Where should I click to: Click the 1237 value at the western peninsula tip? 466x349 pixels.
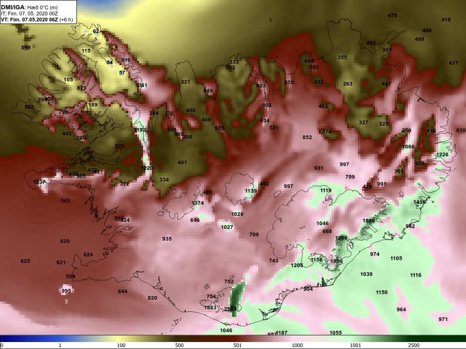(x=39, y=182)
